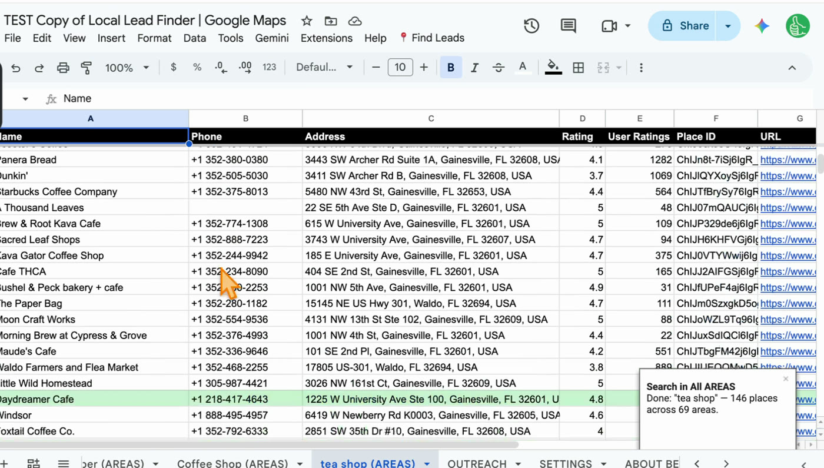
Task: Close the Search in All AREAS popup
Action: click(786, 379)
